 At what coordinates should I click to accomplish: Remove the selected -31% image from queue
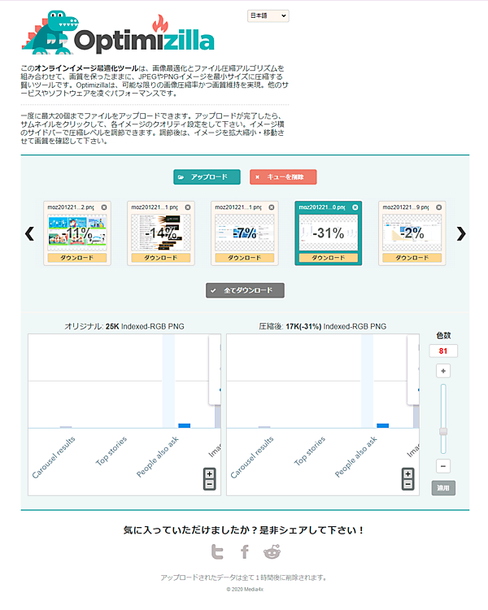pos(355,207)
